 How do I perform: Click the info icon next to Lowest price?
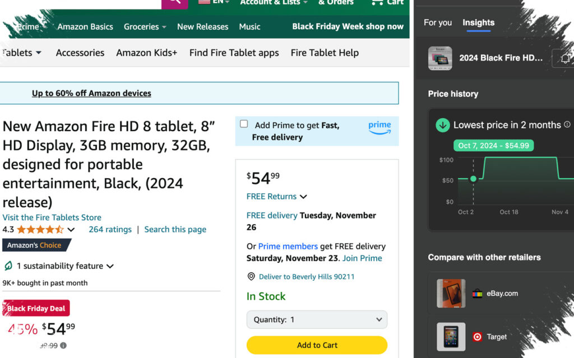click(567, 124)
